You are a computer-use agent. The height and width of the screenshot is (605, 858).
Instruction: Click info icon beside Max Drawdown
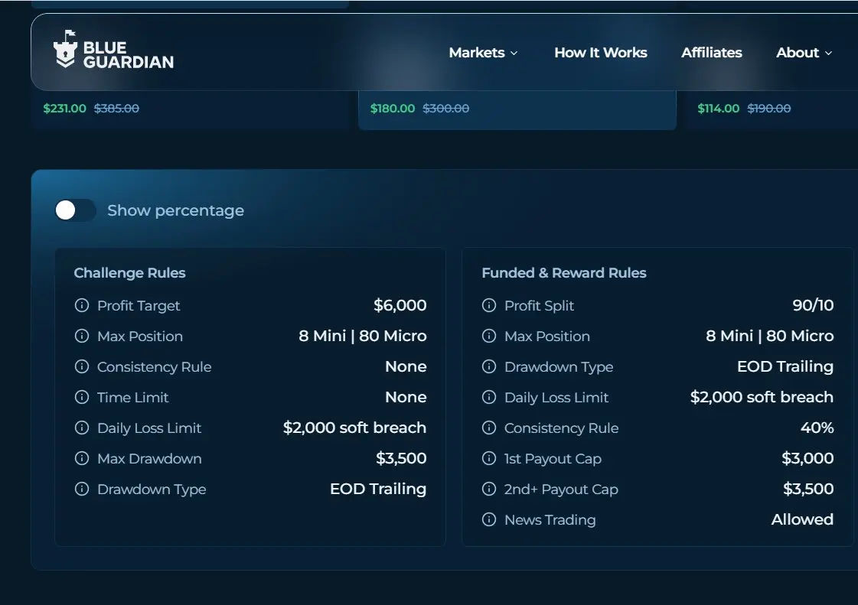(x=82, y=458)
